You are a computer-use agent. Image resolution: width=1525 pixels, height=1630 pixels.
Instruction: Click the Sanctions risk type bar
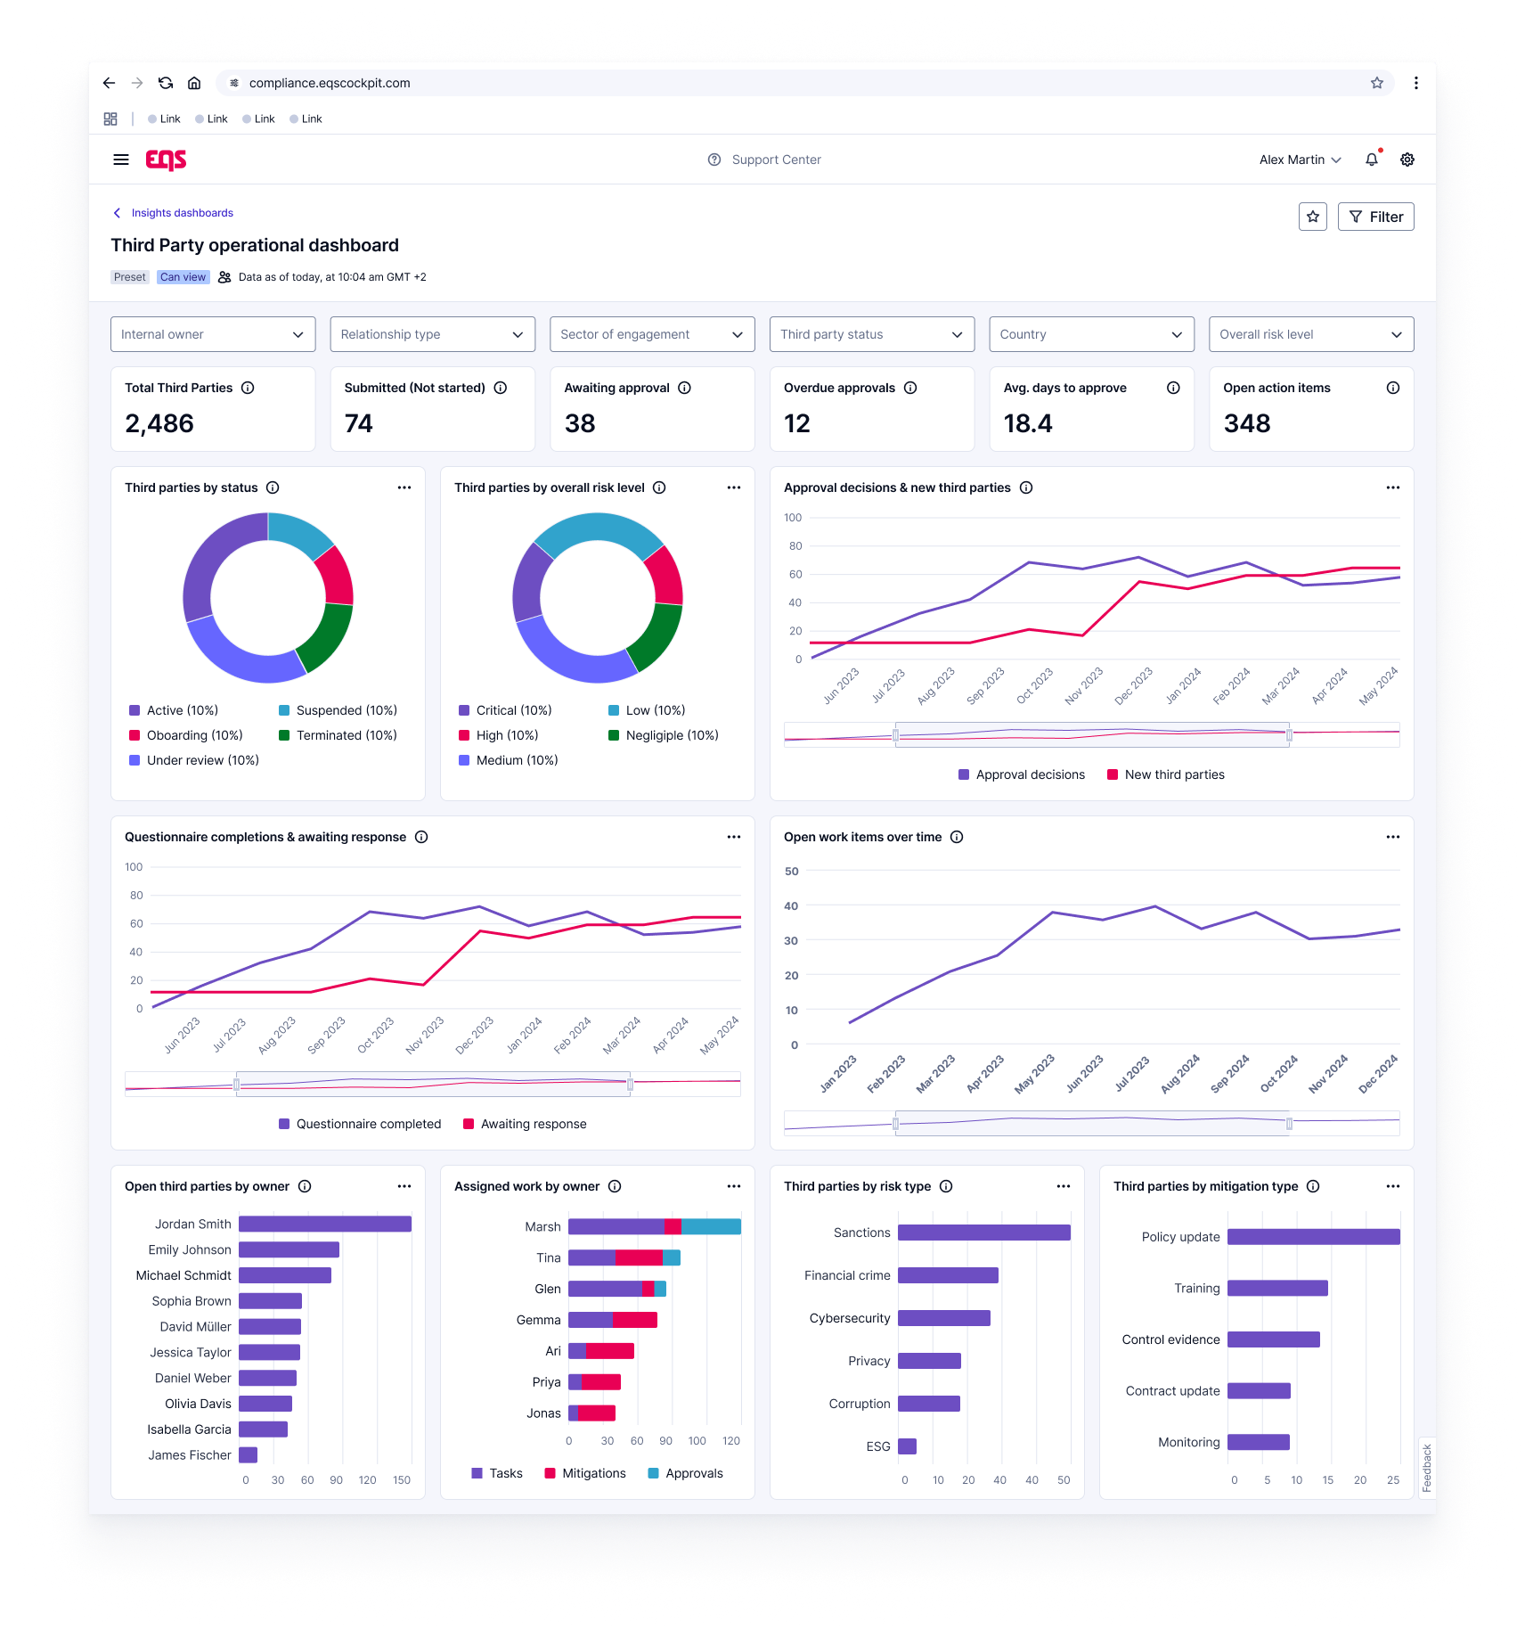pos(984,1233)
